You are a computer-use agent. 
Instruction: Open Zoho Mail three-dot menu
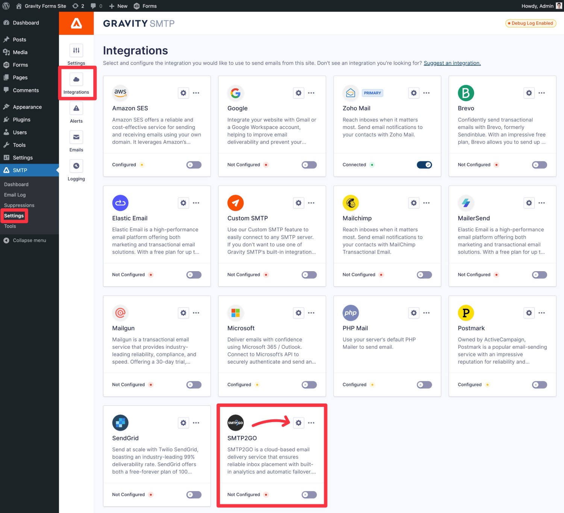pos(426,93)
